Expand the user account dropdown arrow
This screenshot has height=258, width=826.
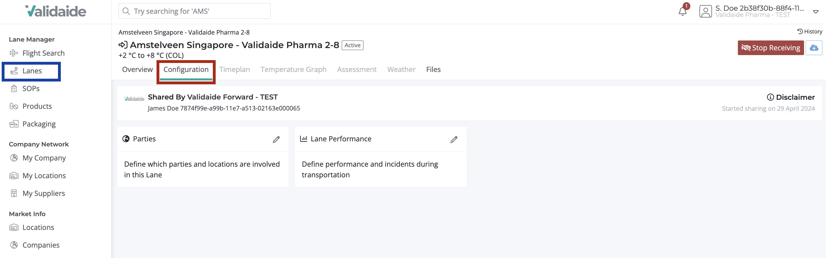click(816, 12)
